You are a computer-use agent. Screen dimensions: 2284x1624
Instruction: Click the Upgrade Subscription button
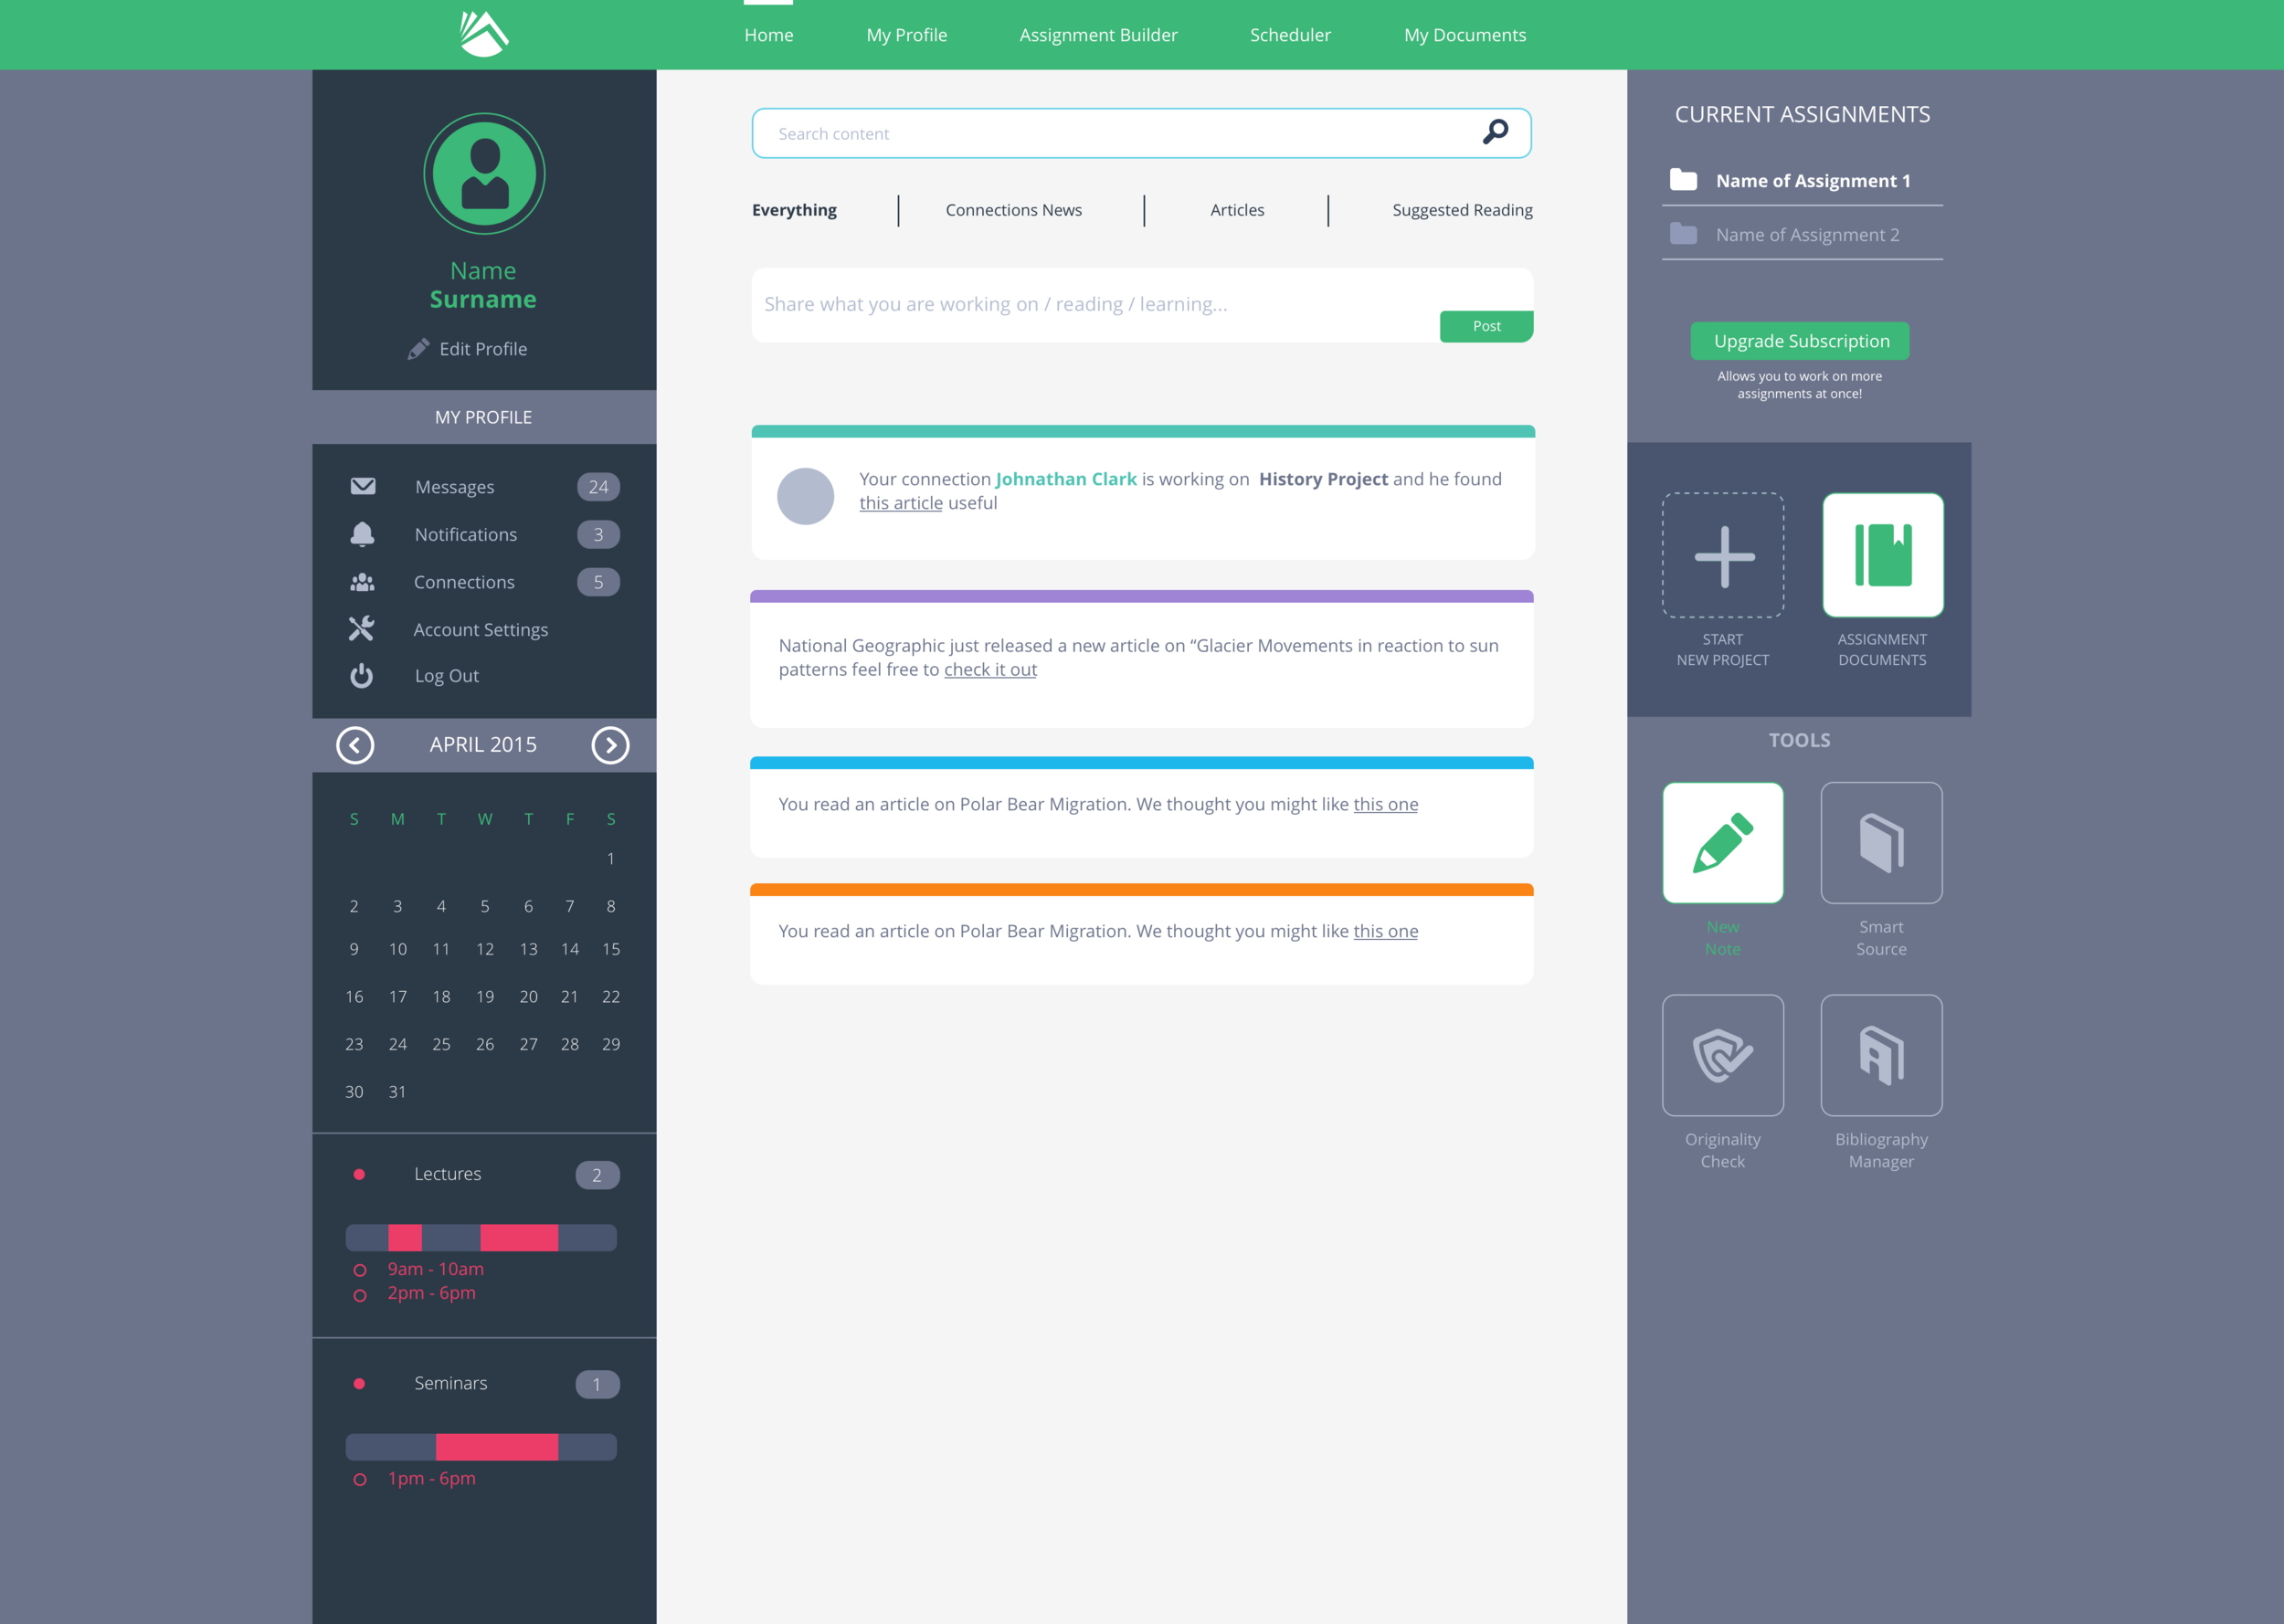[1799, 341]
